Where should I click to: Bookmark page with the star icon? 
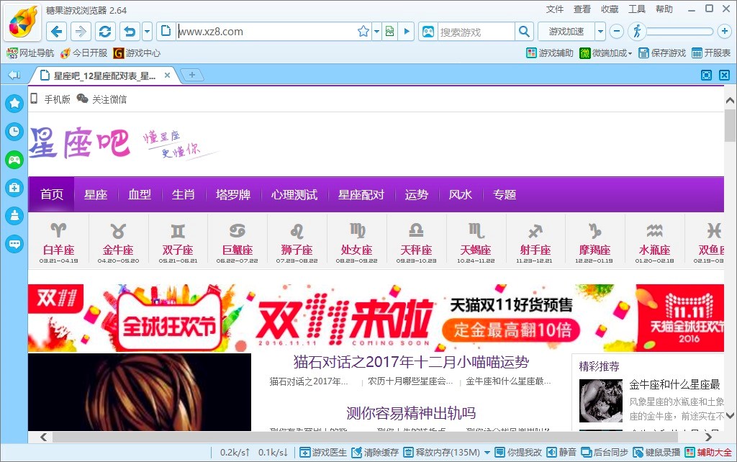coord(363,32)
